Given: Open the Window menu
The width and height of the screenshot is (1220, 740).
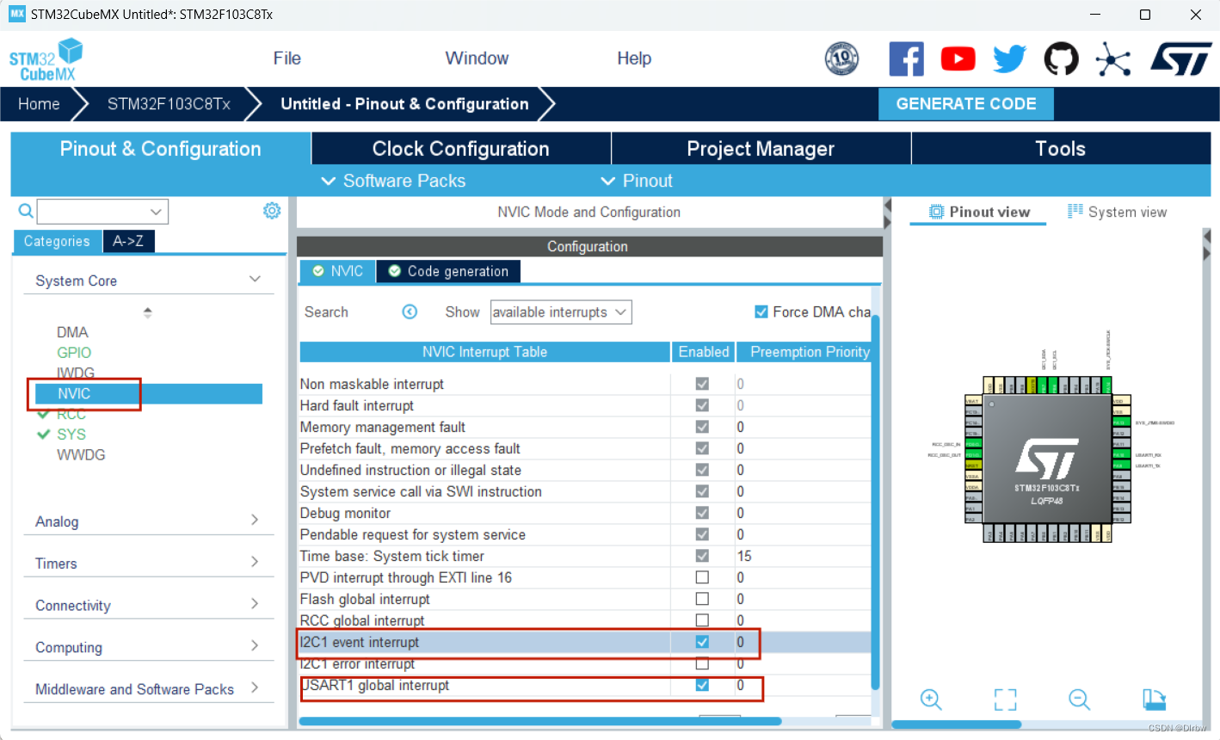Looking at the screenshot, I should [x=477, y=58].
